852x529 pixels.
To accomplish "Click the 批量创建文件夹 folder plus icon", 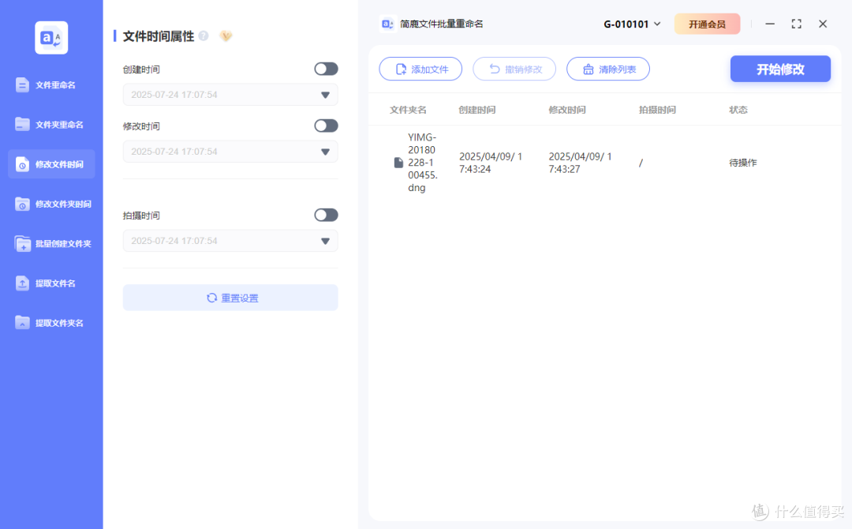I will click(22, 243).
